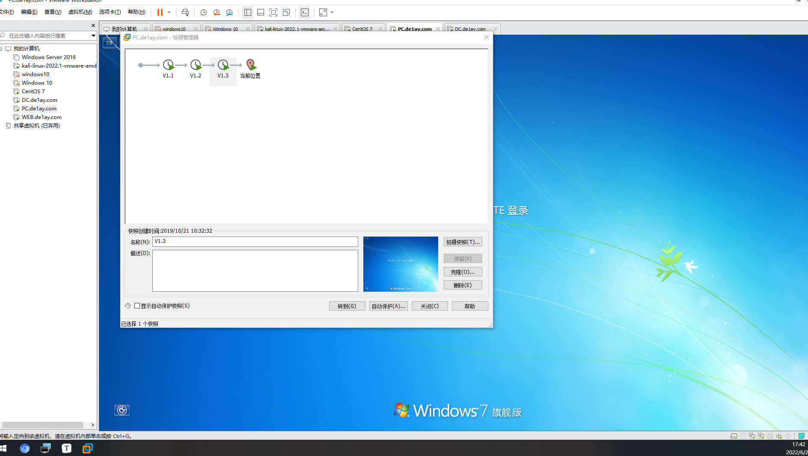Viewport: 808px width, 456px height.
Task: Select windows10 in library tree
Action: coord(35,74)
